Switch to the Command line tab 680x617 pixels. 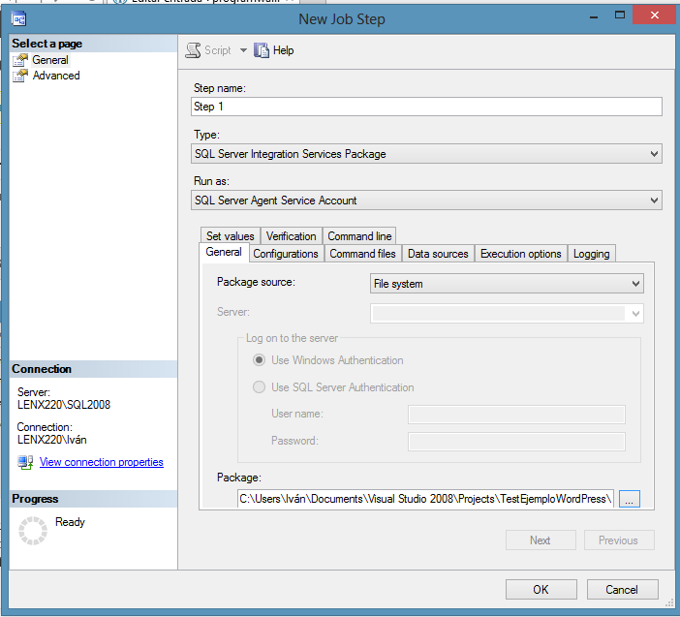point(358,236)
